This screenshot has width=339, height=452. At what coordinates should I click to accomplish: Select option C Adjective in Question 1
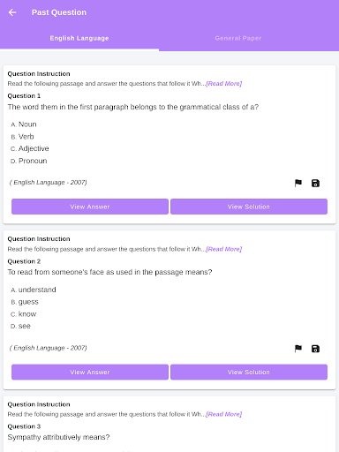tap(30, 148)
